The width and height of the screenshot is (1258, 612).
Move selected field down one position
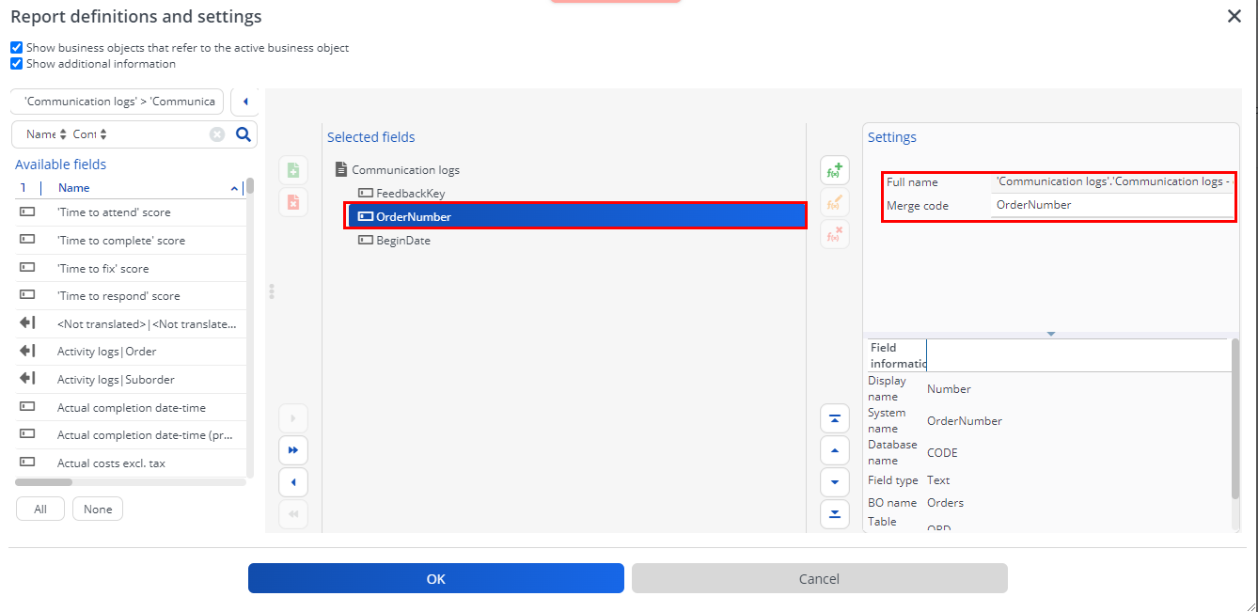[x=834, y=482]
